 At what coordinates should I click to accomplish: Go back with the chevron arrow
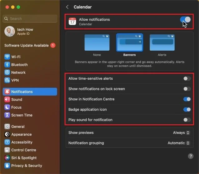coord(67,7)
